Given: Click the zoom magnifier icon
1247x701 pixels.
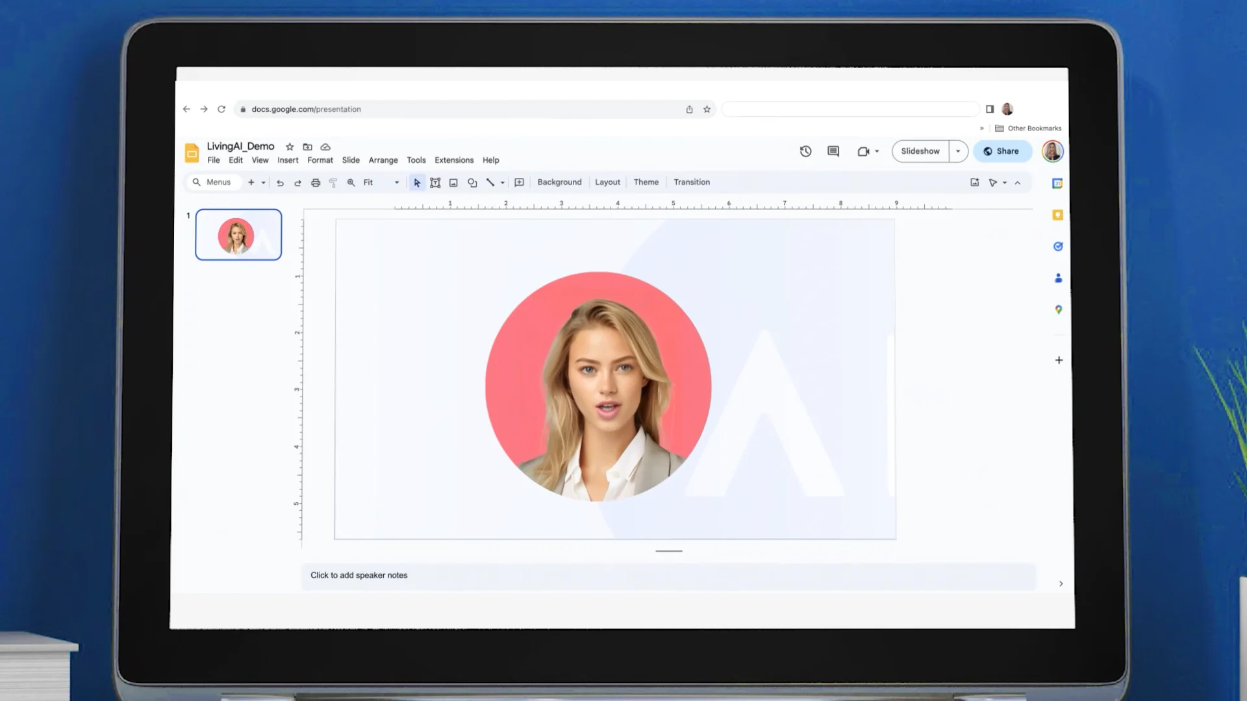Looking at the screenshot, I should click(x=351, y=183).
